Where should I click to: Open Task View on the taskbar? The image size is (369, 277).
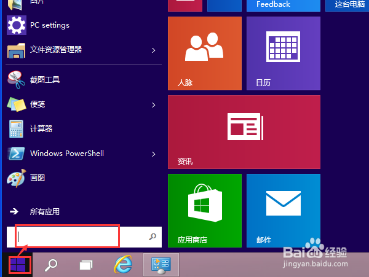pyautogui.click(x=86, y=265)
